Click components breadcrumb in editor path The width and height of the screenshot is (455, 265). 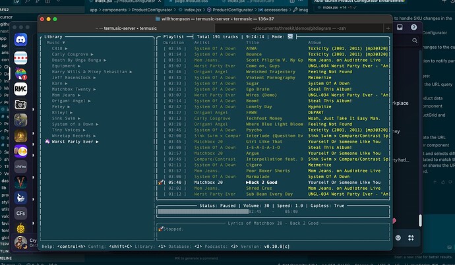click(x=114, y=10)
